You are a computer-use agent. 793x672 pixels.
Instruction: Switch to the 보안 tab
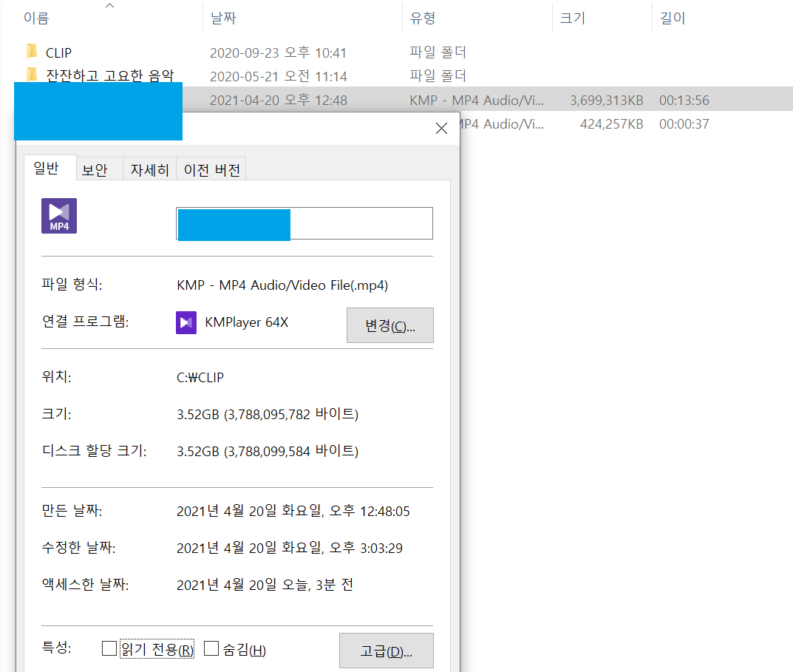point(95,170)
